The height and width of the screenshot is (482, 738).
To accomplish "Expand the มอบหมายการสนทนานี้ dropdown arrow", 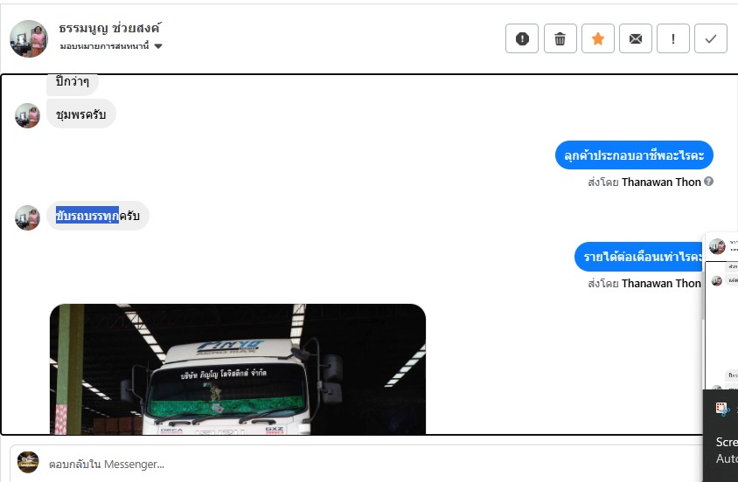I will (x=158, y=46).
